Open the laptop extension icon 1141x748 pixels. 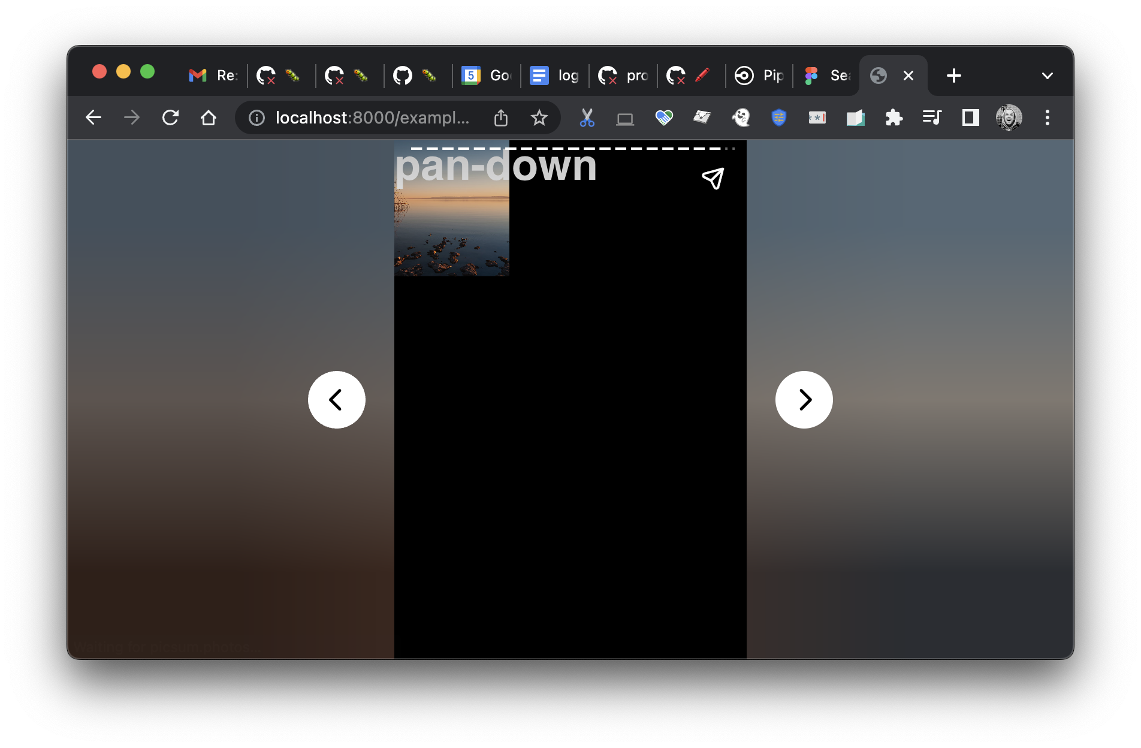pyautogui.click(x=626, y=119)
